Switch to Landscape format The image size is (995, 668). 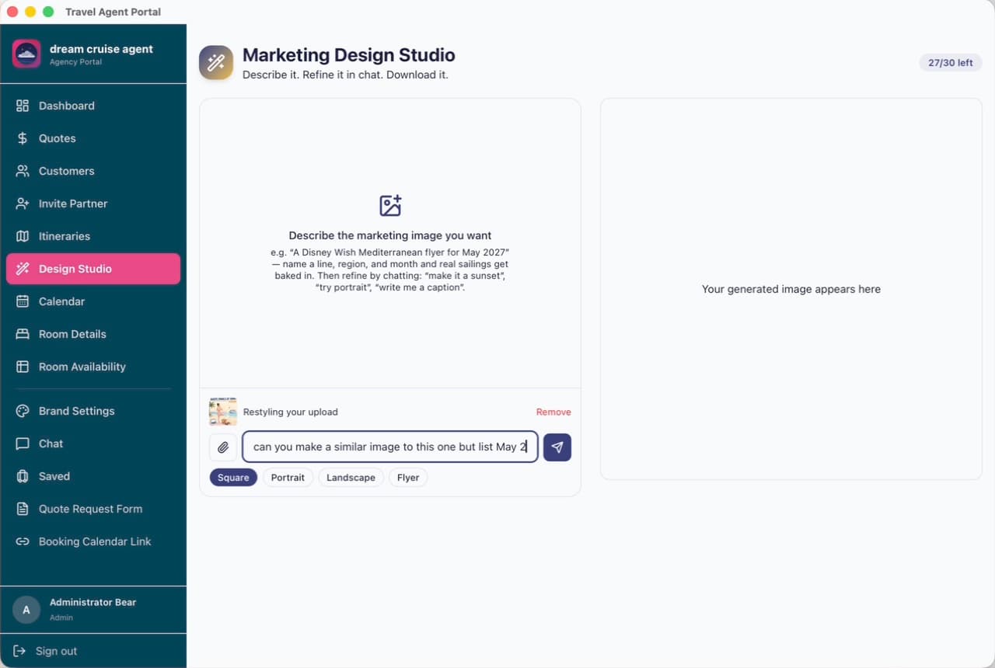click(351, 478)
